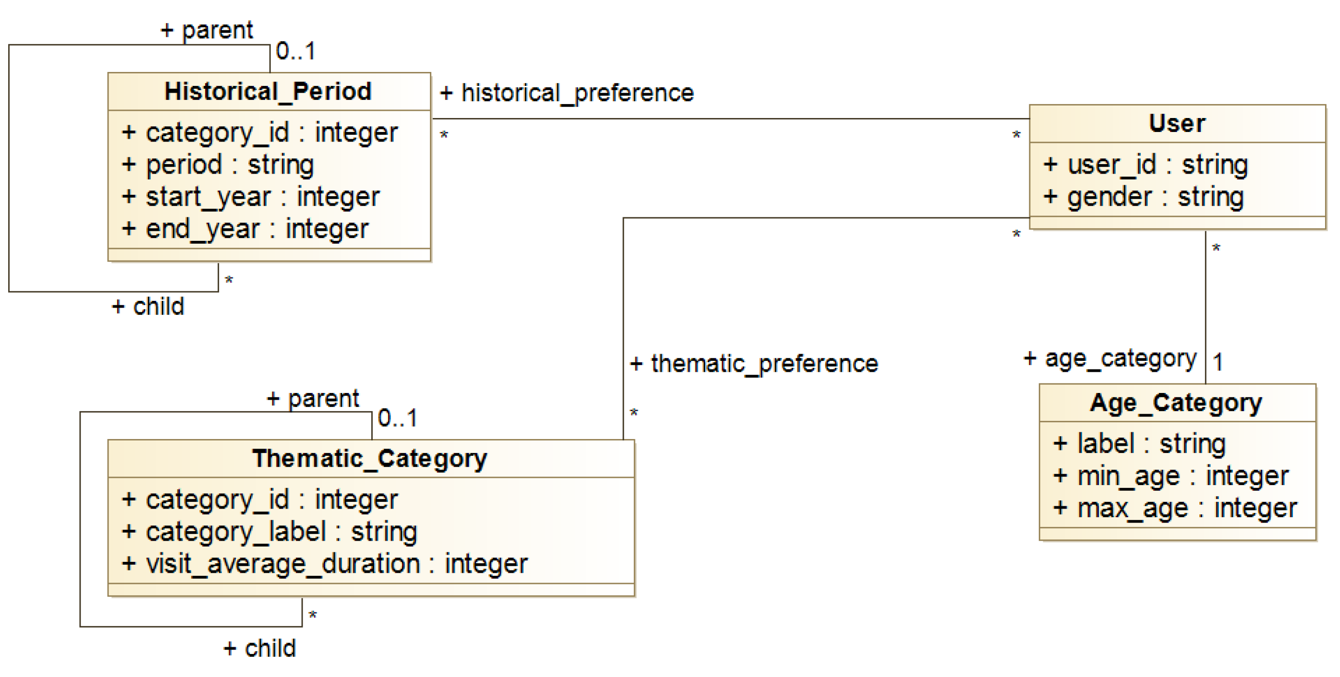Select the period string attribute
This screenshot has height=677, width=1340.
(x=218, y=165)
